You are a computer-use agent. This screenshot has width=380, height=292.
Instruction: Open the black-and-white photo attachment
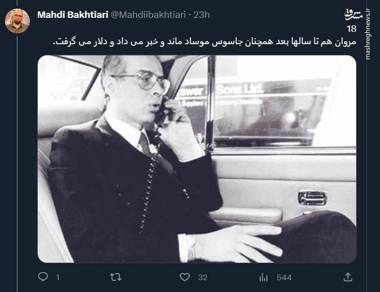[197, 159]
